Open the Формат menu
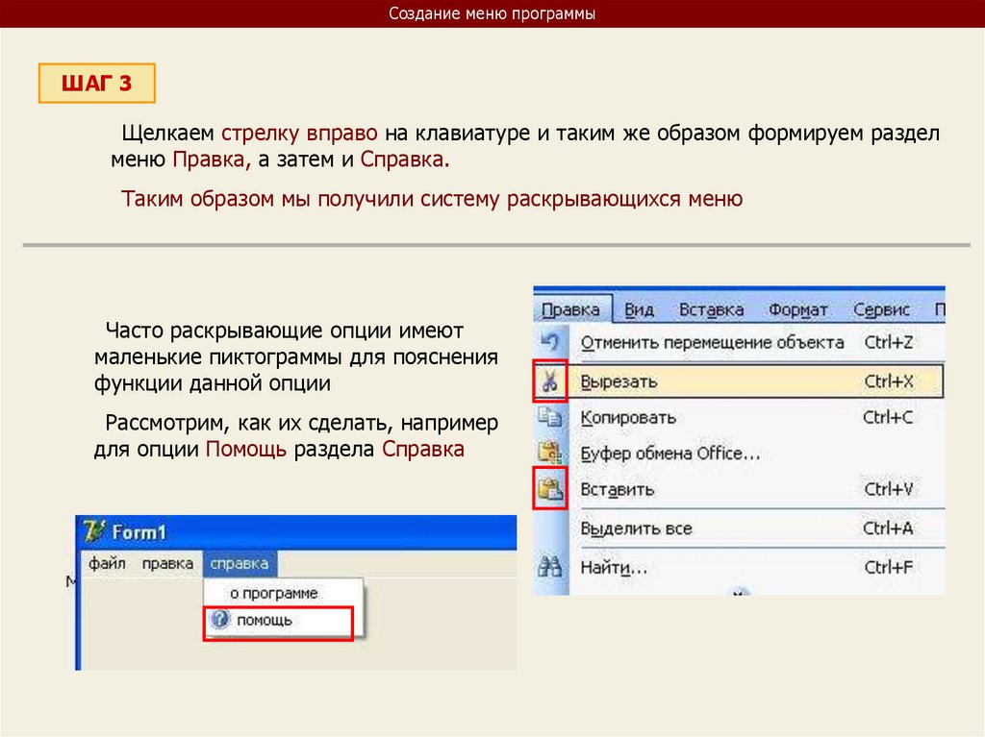 (797, 309)
